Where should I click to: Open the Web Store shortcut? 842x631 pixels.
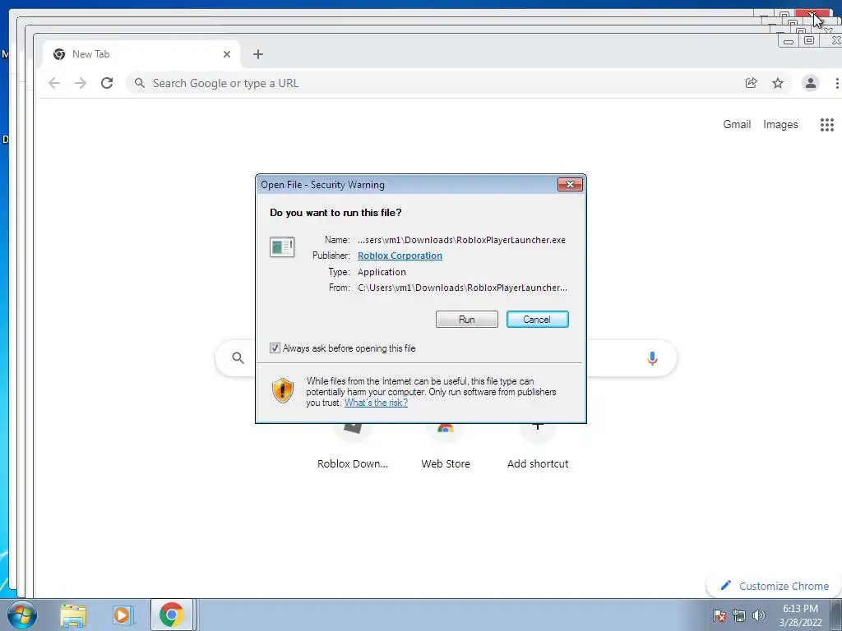pyautogui.click(x=445, y=448)
